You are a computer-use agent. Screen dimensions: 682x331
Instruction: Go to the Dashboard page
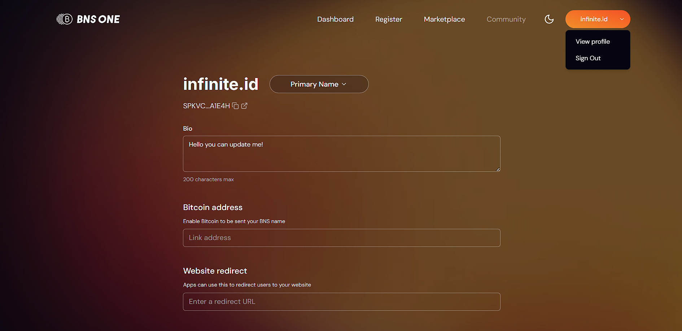[x=335, y=19]
